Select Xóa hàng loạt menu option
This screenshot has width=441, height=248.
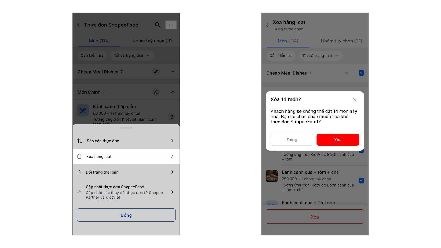click(126, 157)
